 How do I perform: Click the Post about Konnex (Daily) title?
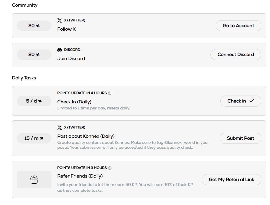[86, 136]
